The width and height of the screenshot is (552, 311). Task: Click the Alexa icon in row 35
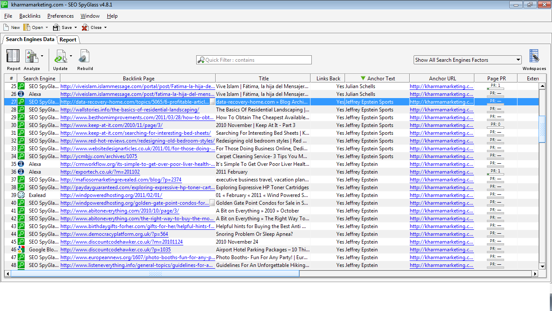pyautogui.click(x=21, y=164)
